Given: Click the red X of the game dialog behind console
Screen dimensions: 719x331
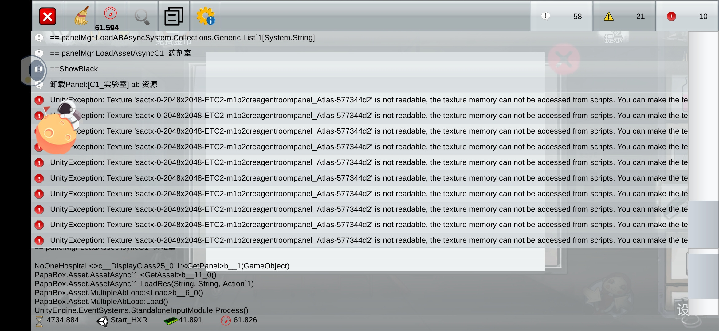Looking at the screenshot, I should [x=564, y=59].
